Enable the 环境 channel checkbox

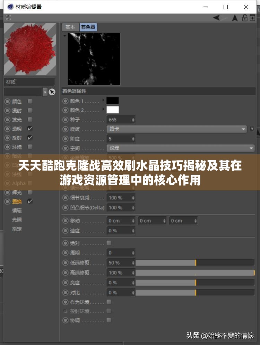click(x=30, y=147)
